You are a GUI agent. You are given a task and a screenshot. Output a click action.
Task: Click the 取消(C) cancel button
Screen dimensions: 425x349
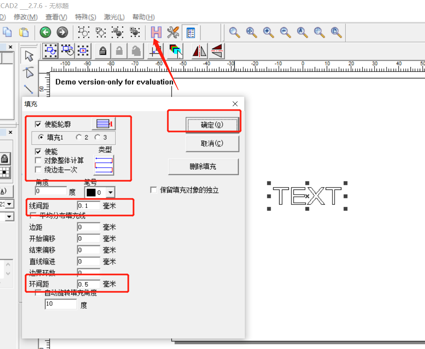pyautogui.click(x=212, y=144)
